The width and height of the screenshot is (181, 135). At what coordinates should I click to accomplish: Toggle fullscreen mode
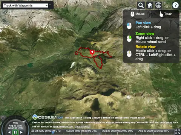point(178,132)
